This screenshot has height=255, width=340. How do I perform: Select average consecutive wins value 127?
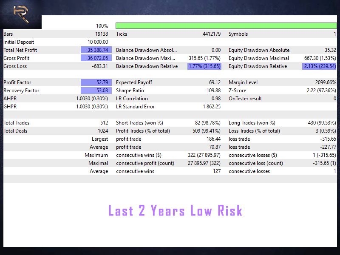(x=217, y=171)
